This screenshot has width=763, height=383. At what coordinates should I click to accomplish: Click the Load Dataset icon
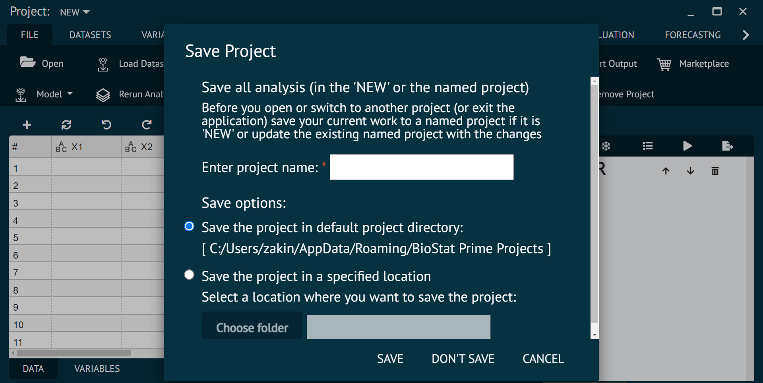coord(103,64)
